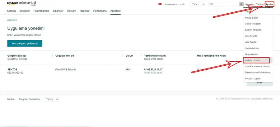Screen dimensions: 280x127
Task: Open the Katalog menu
Action: 11,11
